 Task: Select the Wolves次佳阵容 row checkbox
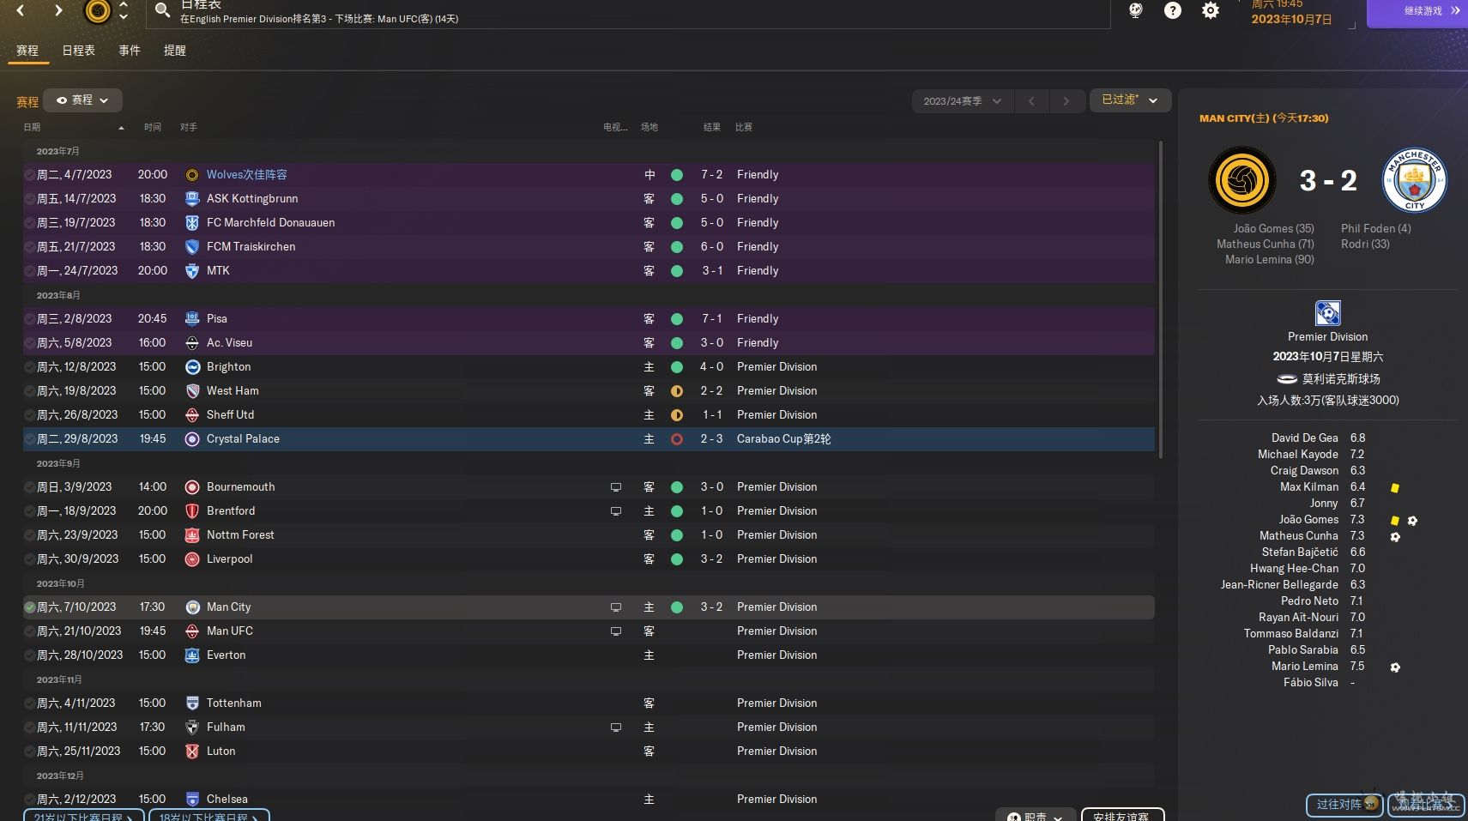pyautogui.click(x=29, y=174)
